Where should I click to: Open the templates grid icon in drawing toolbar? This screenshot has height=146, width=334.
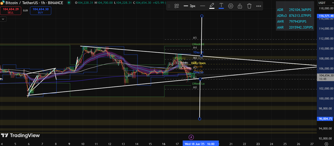point(177,6)
